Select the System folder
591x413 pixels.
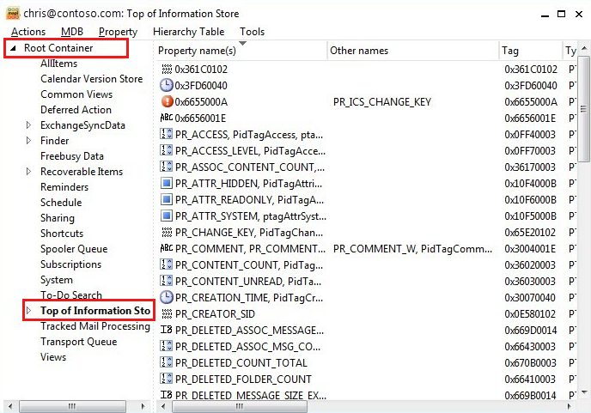(x=57, y=280)
